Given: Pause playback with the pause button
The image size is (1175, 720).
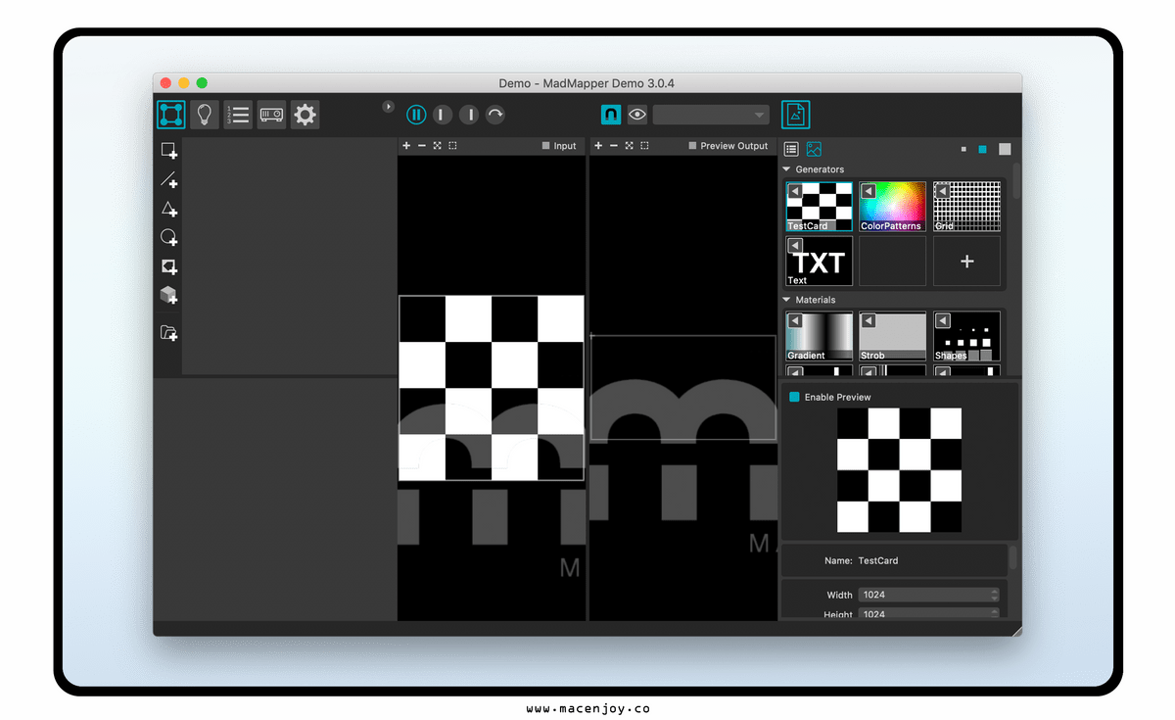Looking at the screenshot, I should coord(417,115).
